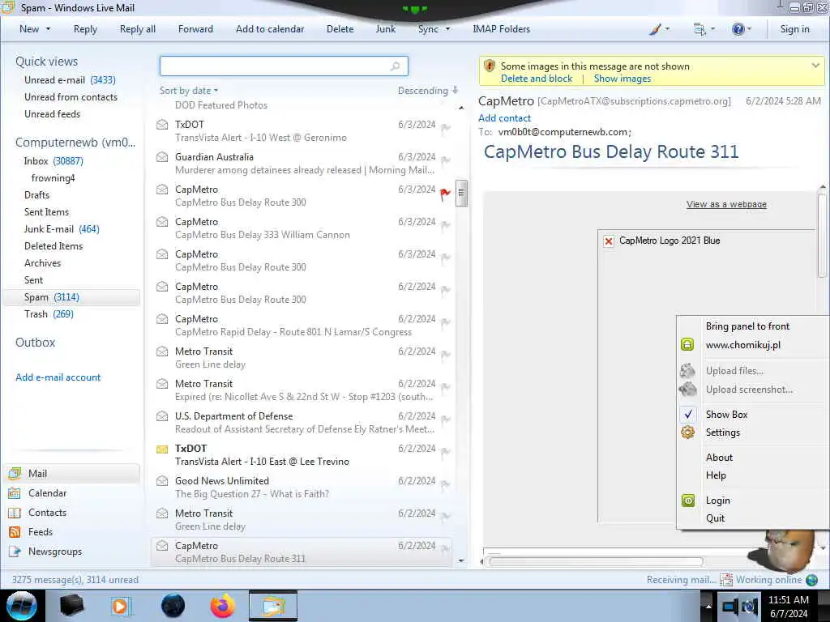Select Bring panel to front menu item
The image size is (830, 622).
pyautogui.click(x=747, y=326)
